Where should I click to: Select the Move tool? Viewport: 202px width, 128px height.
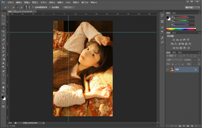(3, 16)
